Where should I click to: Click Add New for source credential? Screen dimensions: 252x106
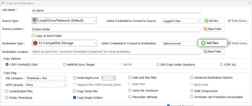pos(213,21)
